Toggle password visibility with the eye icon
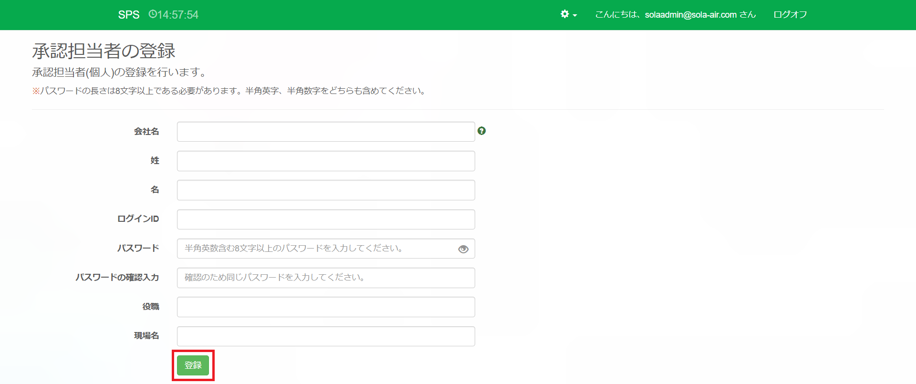The image size is (916, 384). pyautogui.click(x=463, y=249)
